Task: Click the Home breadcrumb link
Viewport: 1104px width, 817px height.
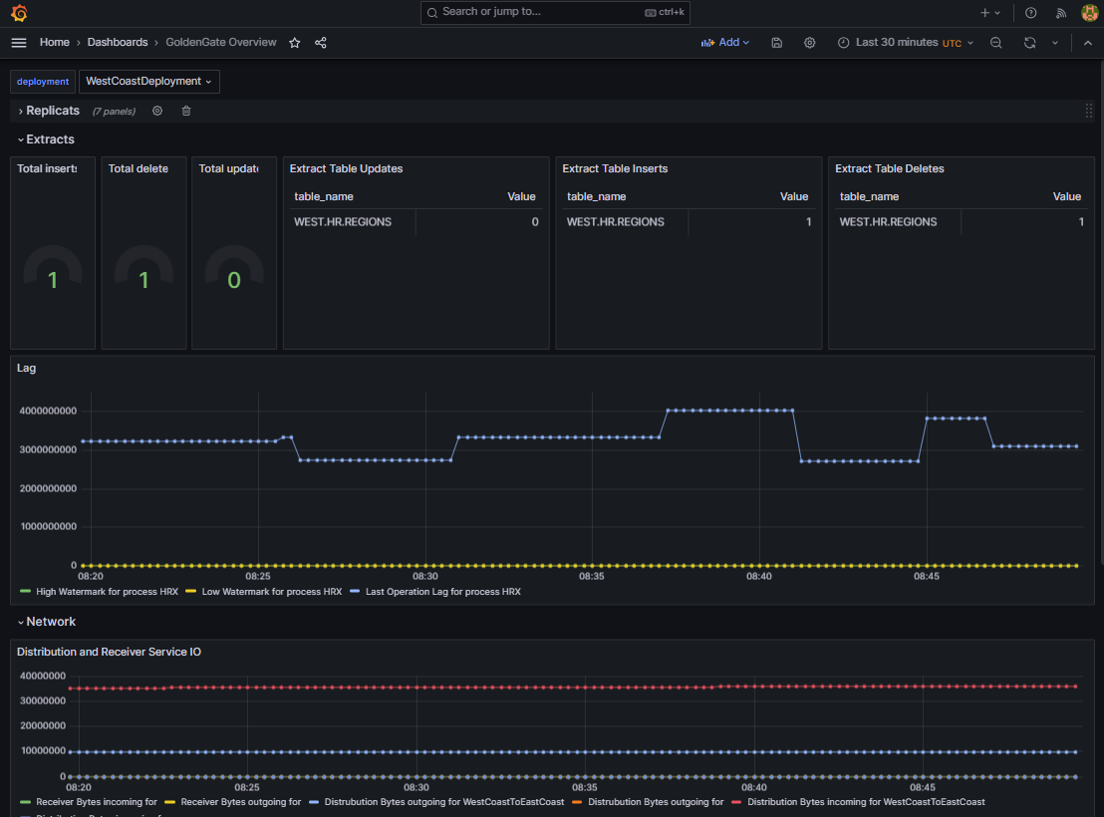Action: 54,43
